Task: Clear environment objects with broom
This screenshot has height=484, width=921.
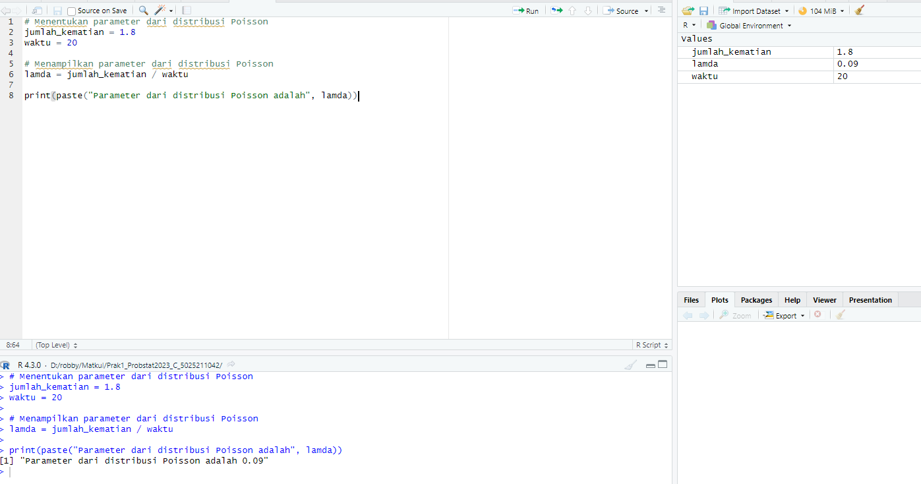Action: tap(859, 11)
